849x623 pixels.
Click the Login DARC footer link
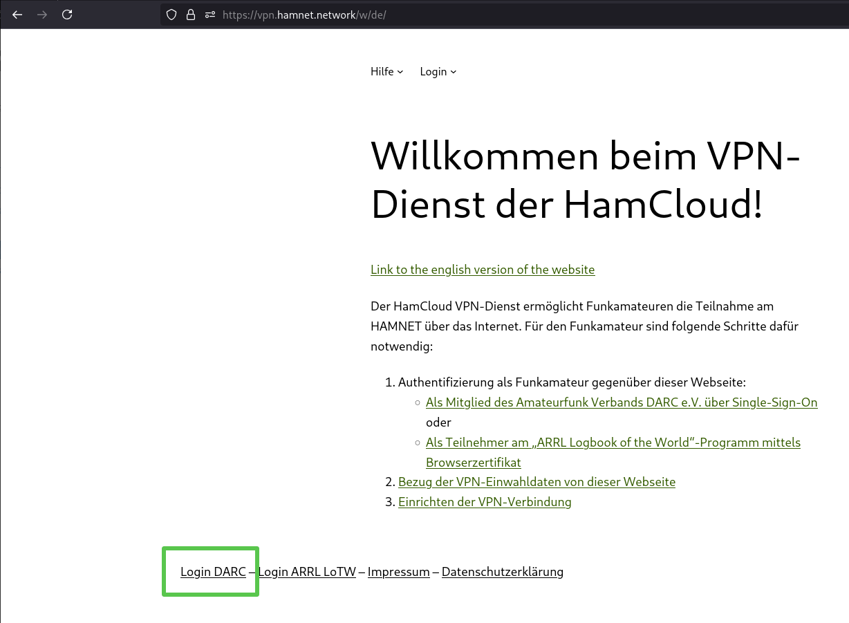213,572
